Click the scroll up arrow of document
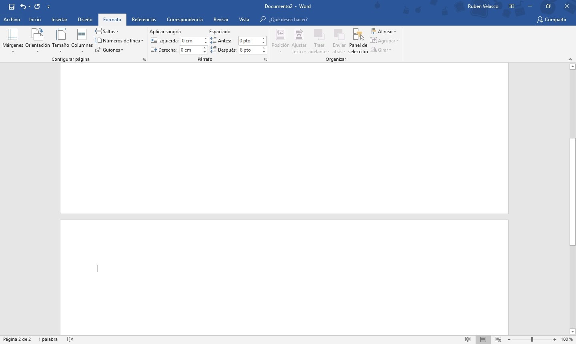Screen dimensions: 576x344 tap(572, 66)
